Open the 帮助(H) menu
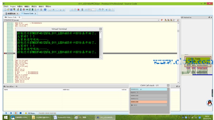Screen dimensions: 214x120 click(48, 6)
